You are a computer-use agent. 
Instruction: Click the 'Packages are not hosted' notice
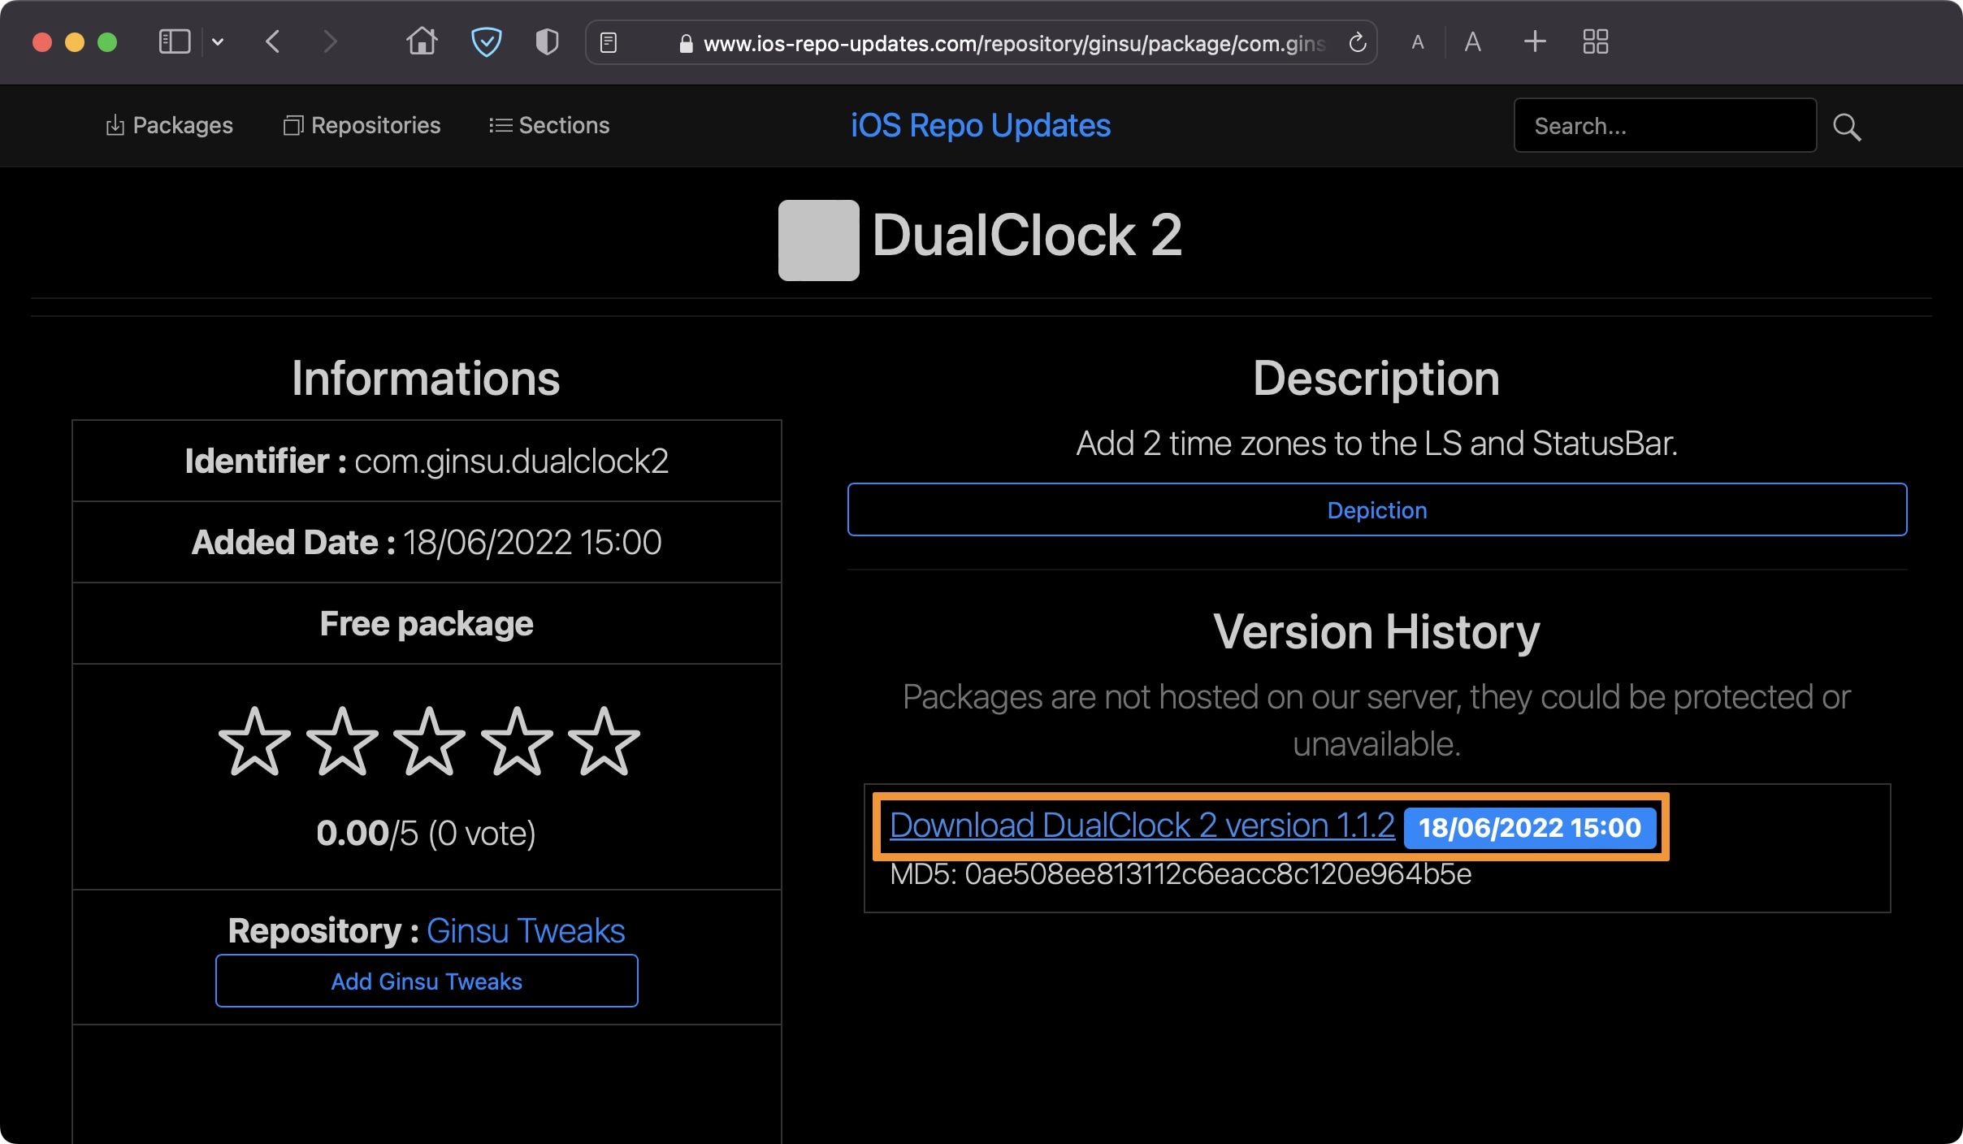tap(1376, 720)
